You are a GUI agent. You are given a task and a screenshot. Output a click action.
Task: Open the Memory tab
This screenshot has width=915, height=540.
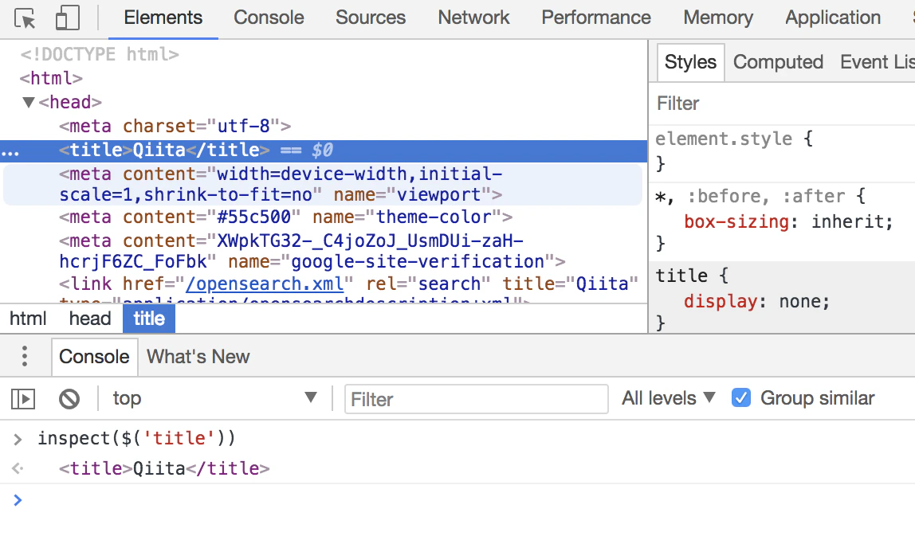(x=718, y=18)
